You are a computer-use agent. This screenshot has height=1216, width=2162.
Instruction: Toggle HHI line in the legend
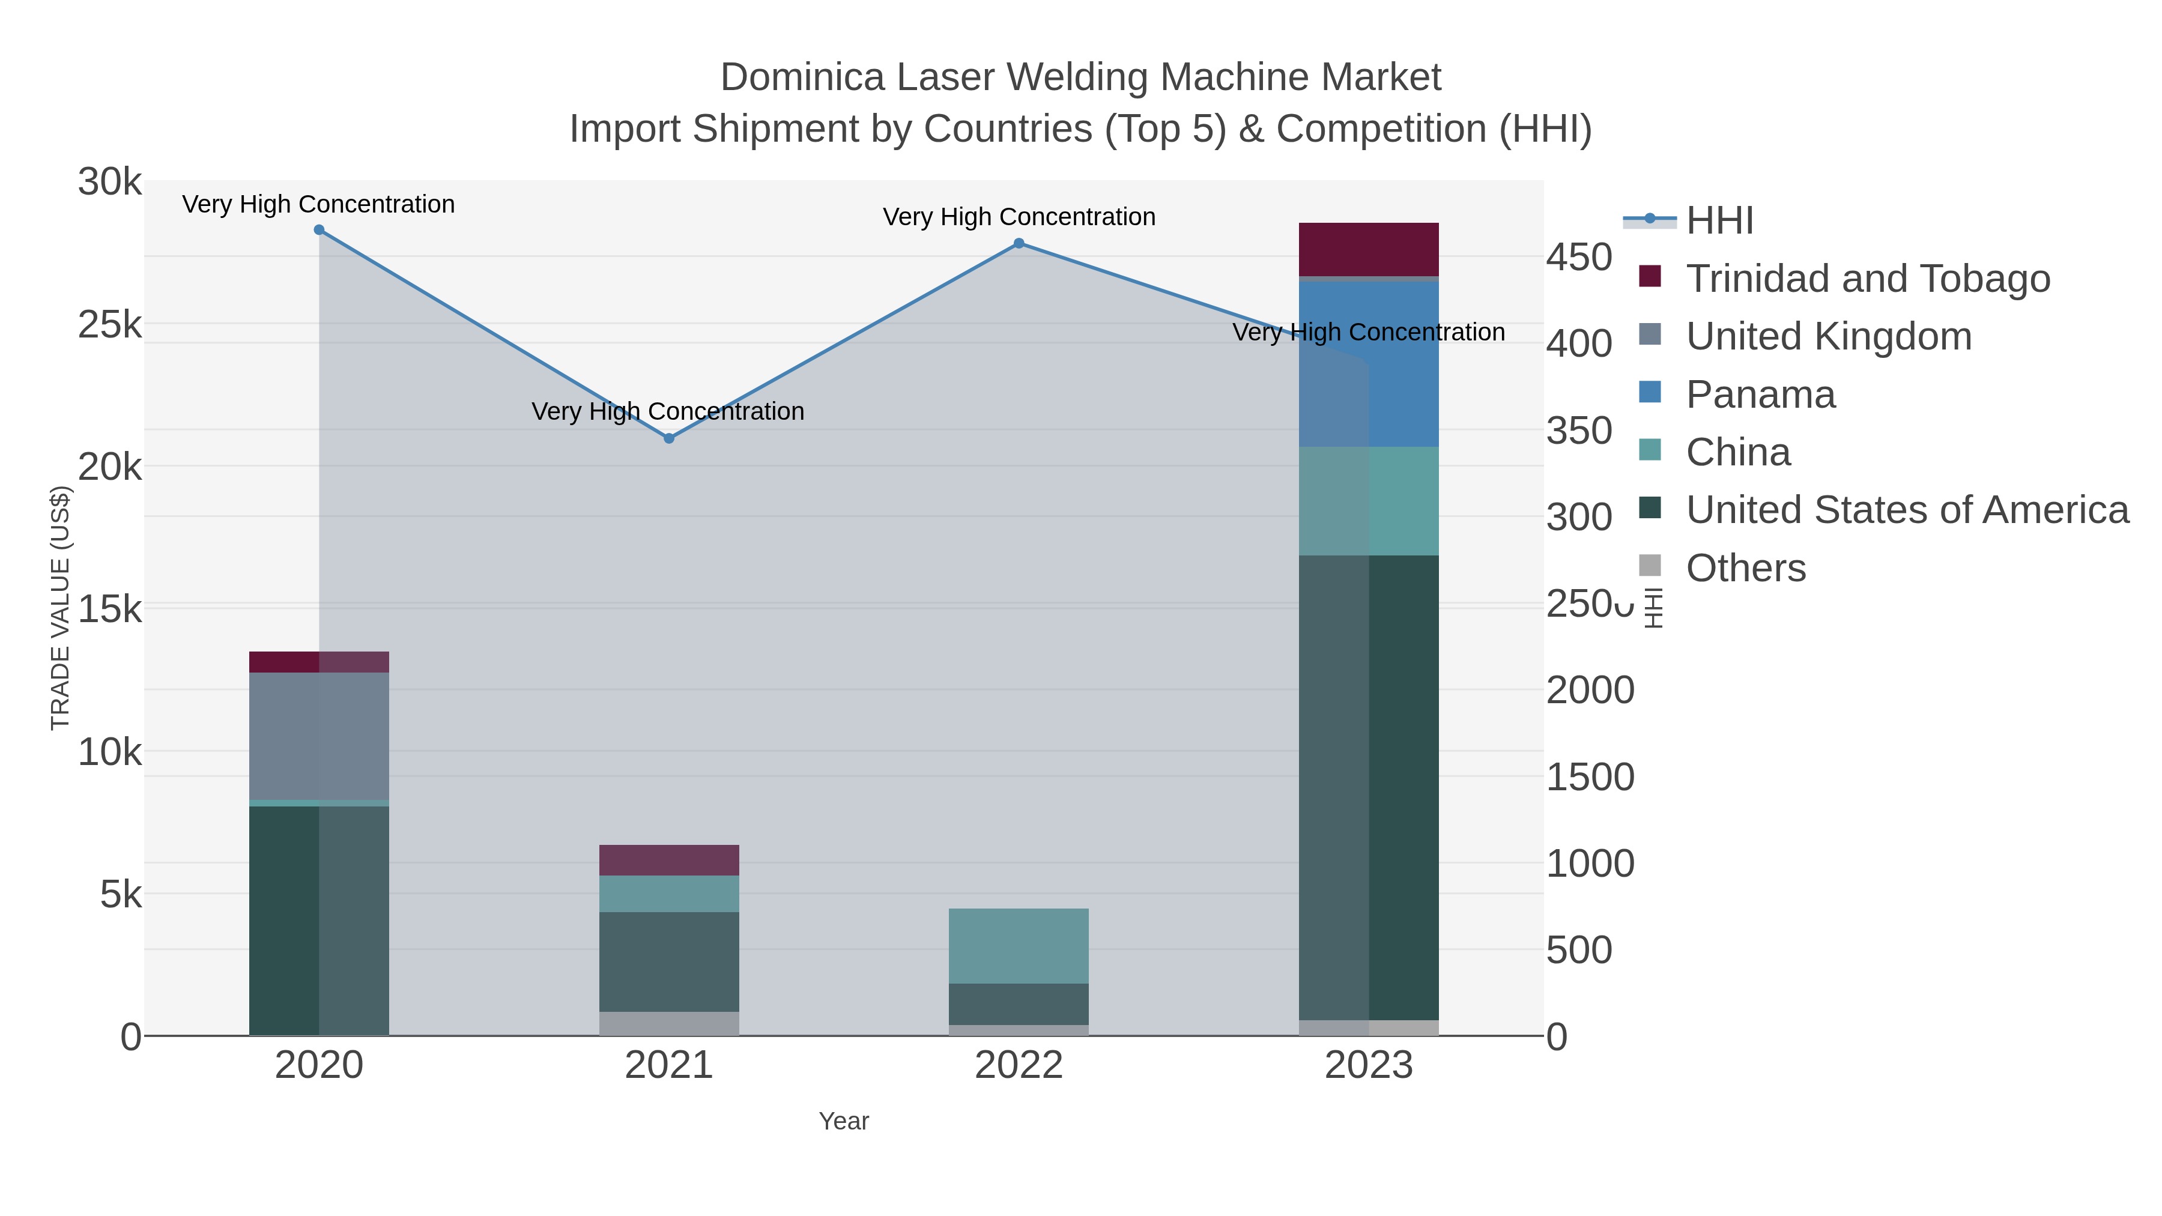click(1688, 221)
